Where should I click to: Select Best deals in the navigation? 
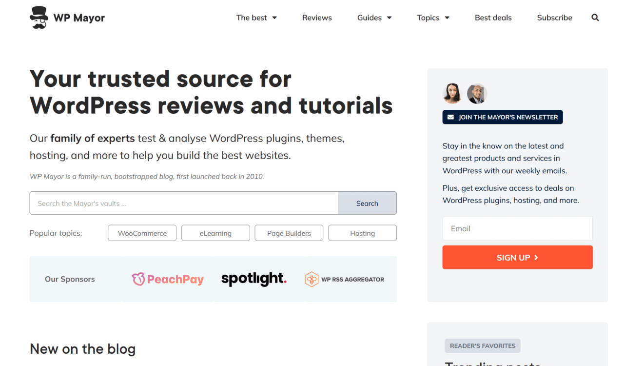pos(493,18)
